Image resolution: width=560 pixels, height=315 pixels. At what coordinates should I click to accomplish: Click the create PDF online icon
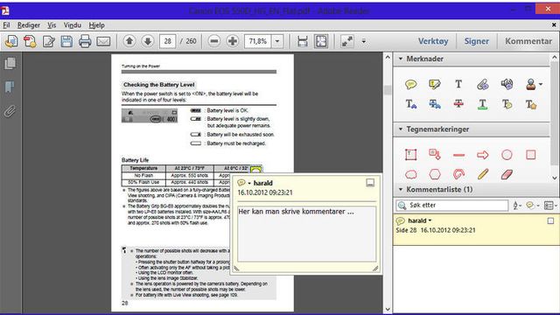[x=11, y=41]
